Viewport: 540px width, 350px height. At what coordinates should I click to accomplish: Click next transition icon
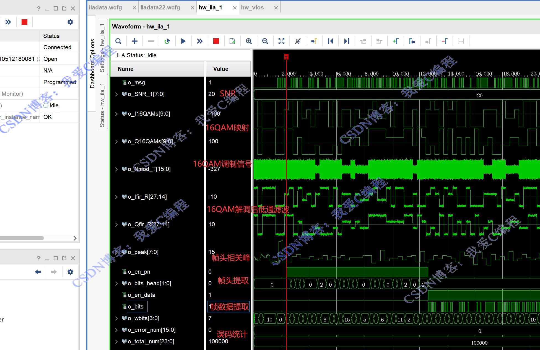pyautogui.click(x=379, y=41)
